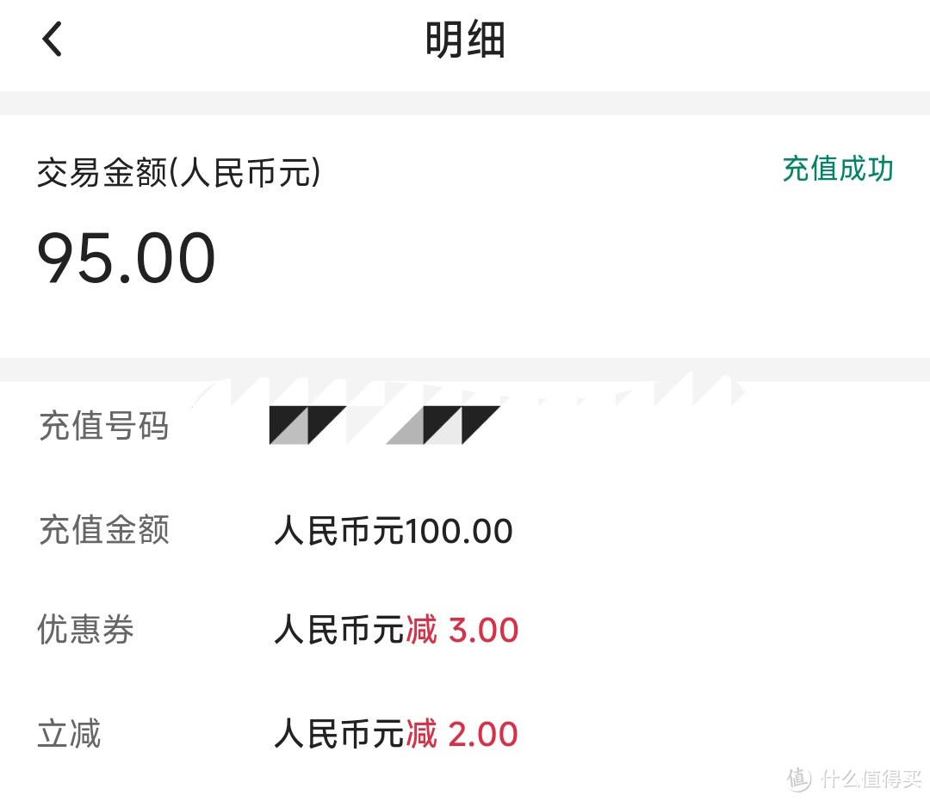Image resolution: width=930 pixels, height=801 pixels.
Task: Select the 充值金额 label
Action: 104,530
